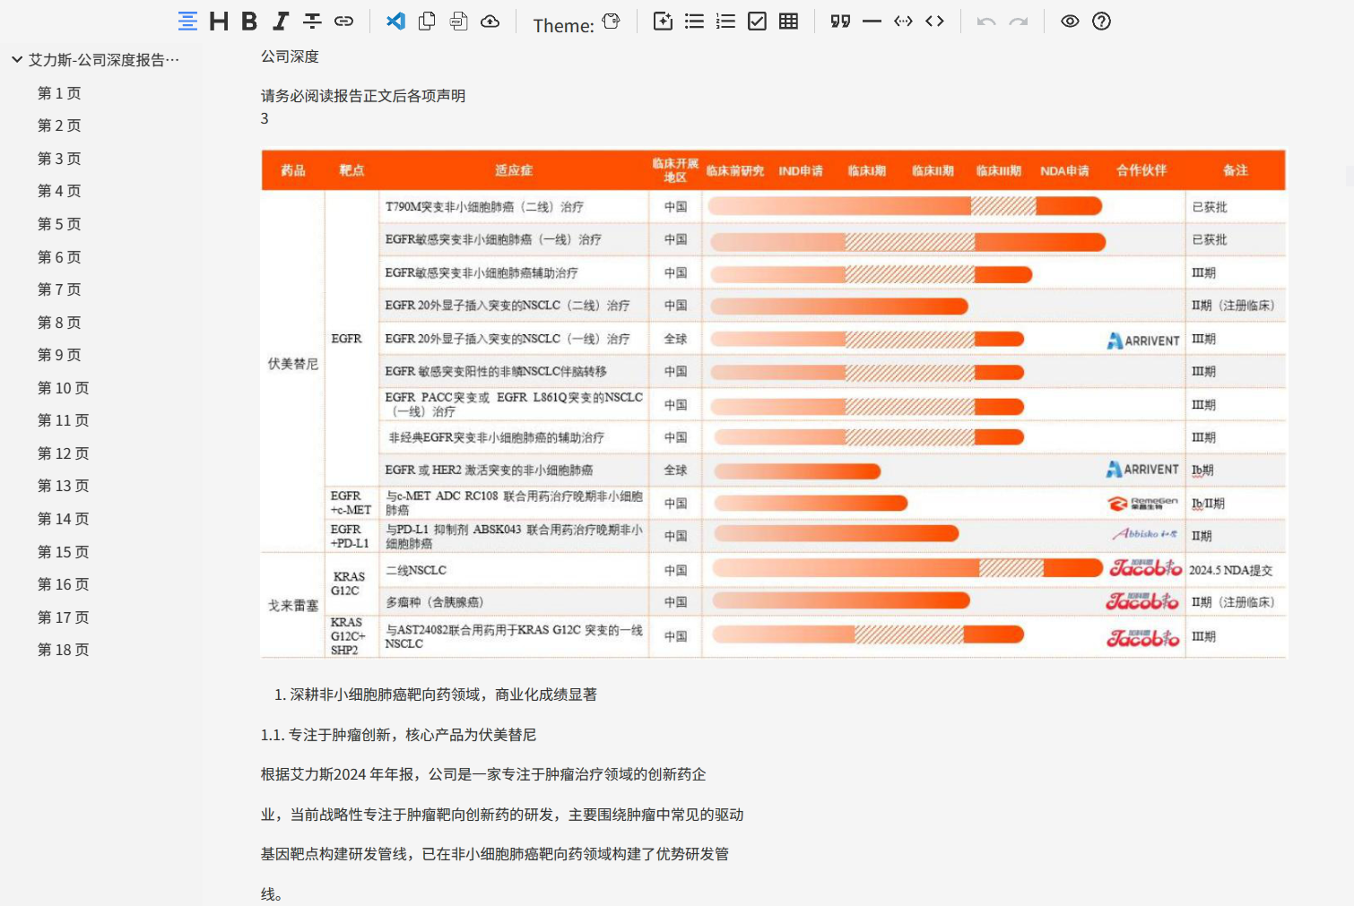Toggle the preview eye icon
The height and width of the screenshot is (906, 1354).
coord(1071,21)
